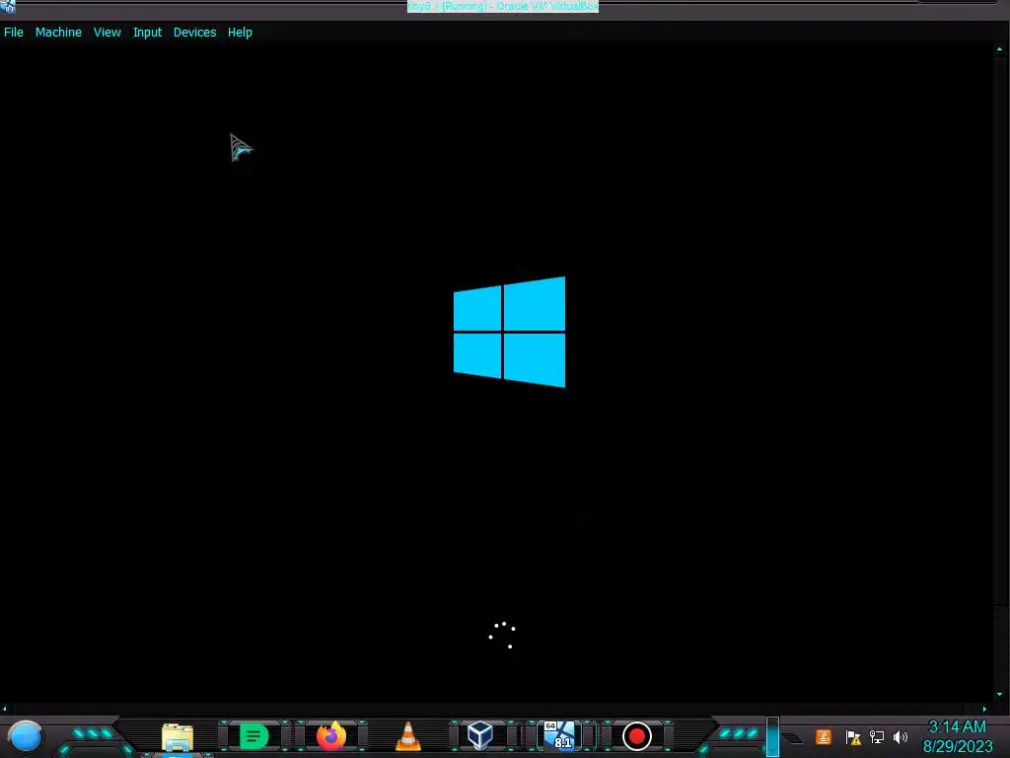Click the red screen recorder icon
Image resolution: width=1010 pixels, height=758 pixels.
(x=636, y=736)
